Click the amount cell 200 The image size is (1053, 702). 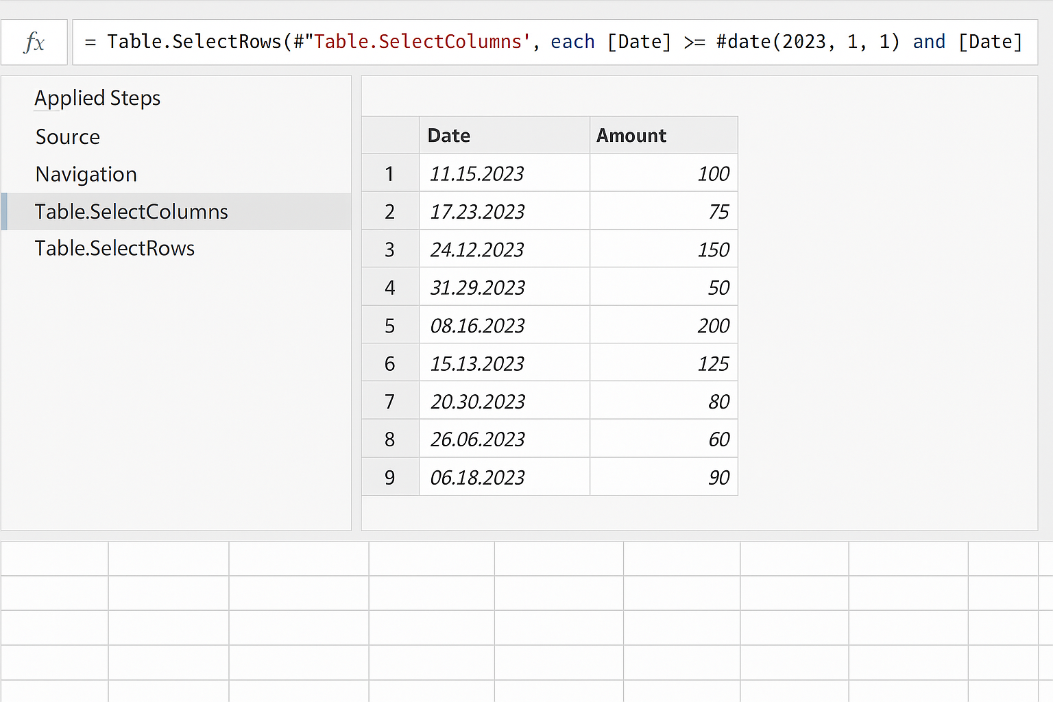coord(664,324)
